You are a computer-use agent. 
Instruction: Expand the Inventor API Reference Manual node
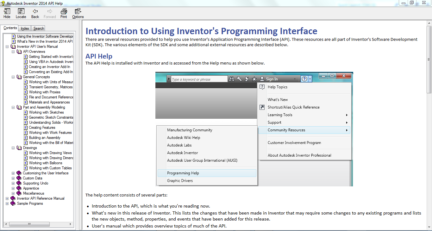click(7, 198)
